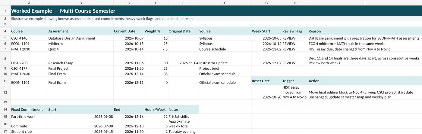Select the 'Quiz 4' cell

[x=80, y=49]
